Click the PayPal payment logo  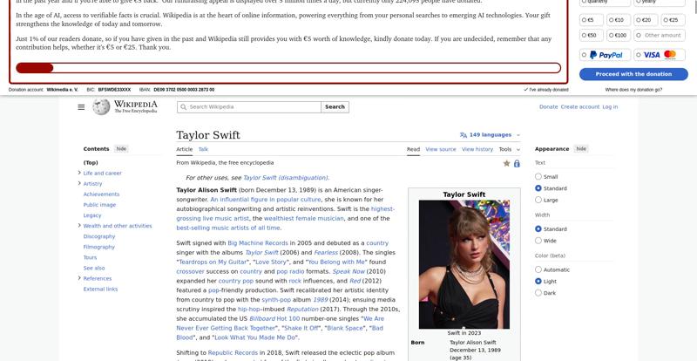[x=606, y=55]
